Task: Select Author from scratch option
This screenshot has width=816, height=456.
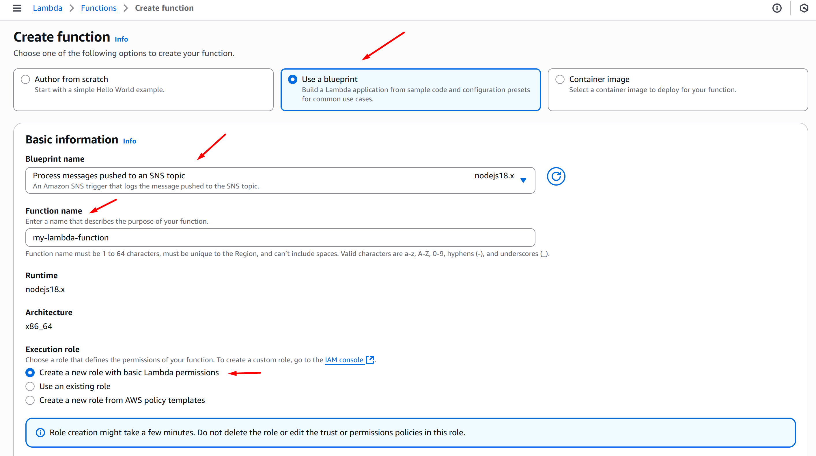Action: coord(25,79)
